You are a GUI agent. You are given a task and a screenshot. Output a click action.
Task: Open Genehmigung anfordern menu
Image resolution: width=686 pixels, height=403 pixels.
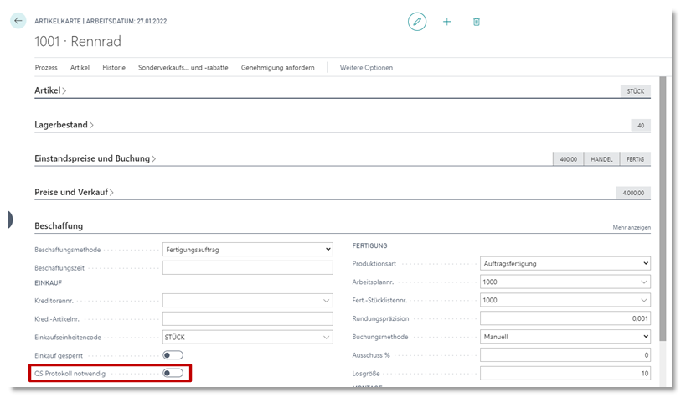278,67
